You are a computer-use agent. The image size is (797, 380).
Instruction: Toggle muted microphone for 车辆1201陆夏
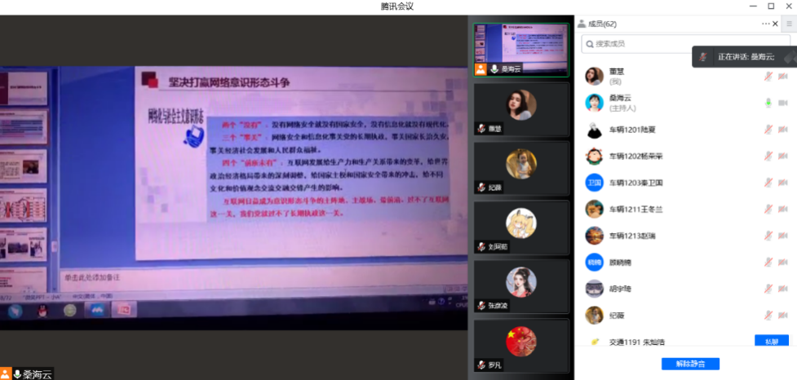coord(768,130)
